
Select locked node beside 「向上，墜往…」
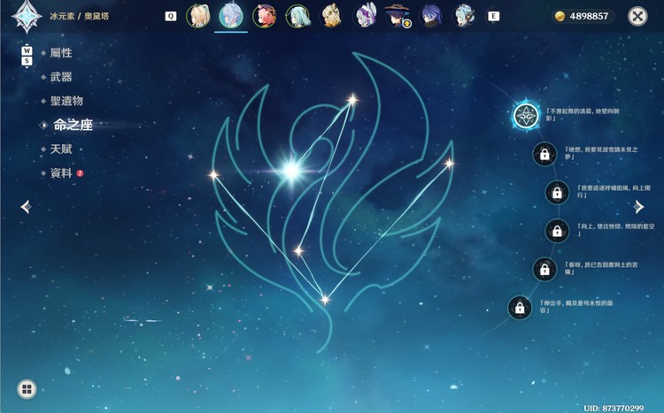click(557, 231)
